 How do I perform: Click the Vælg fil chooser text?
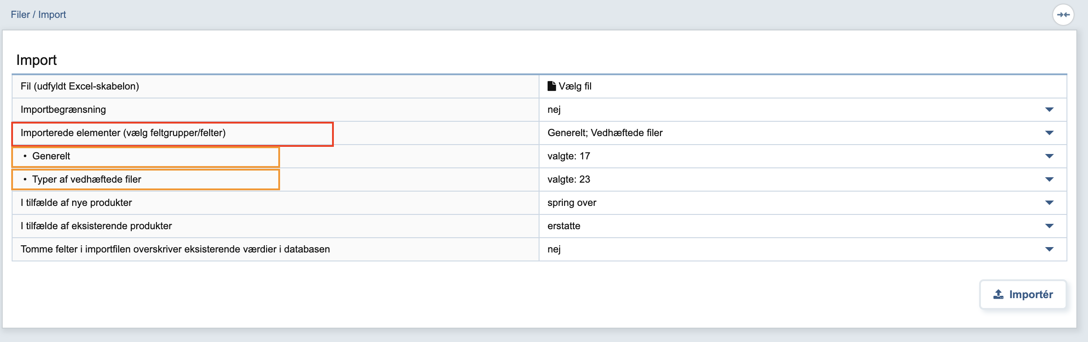click(x=575, y=86)
